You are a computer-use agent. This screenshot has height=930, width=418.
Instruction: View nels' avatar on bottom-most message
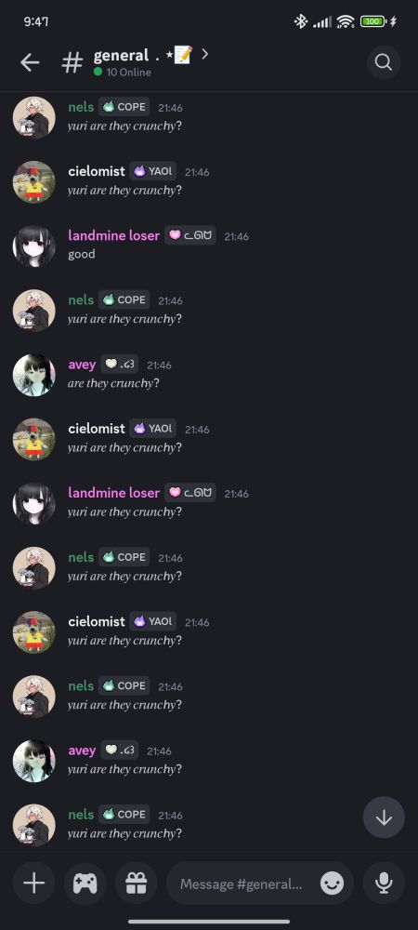pos(33,825)
